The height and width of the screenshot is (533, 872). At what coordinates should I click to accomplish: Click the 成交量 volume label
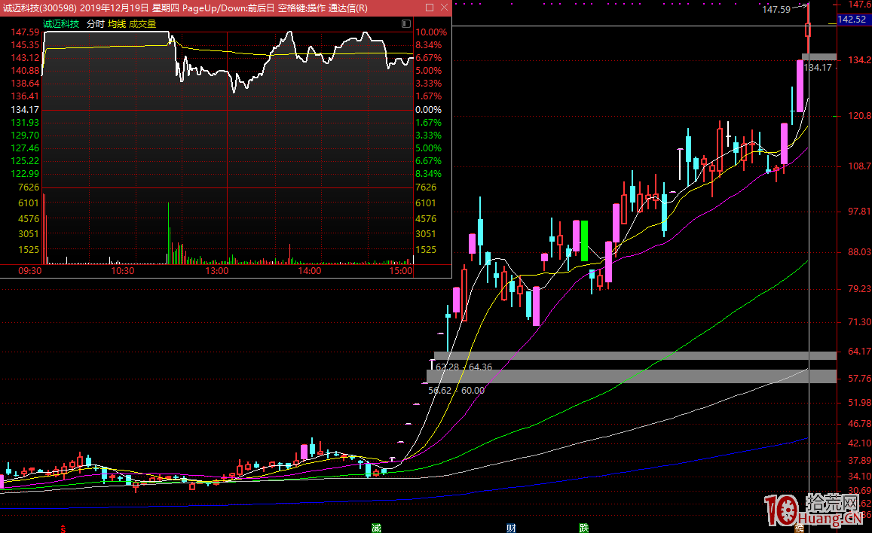point(142,23)
